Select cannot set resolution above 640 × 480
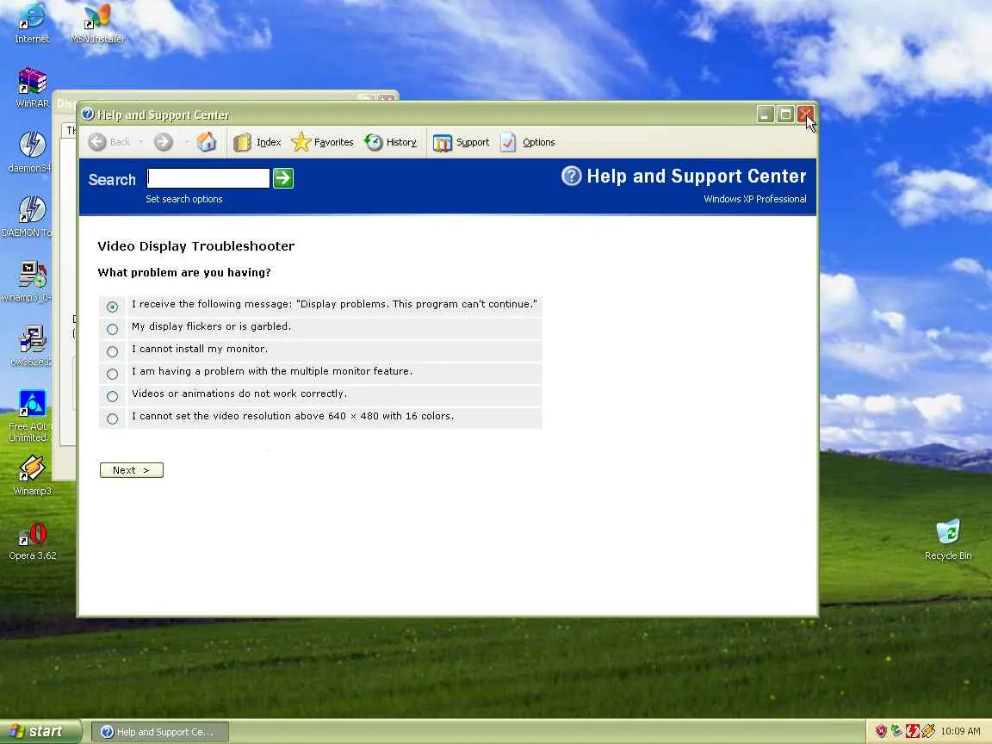The image size is (992, 744). pyautogui.click(x=112, y=418)
